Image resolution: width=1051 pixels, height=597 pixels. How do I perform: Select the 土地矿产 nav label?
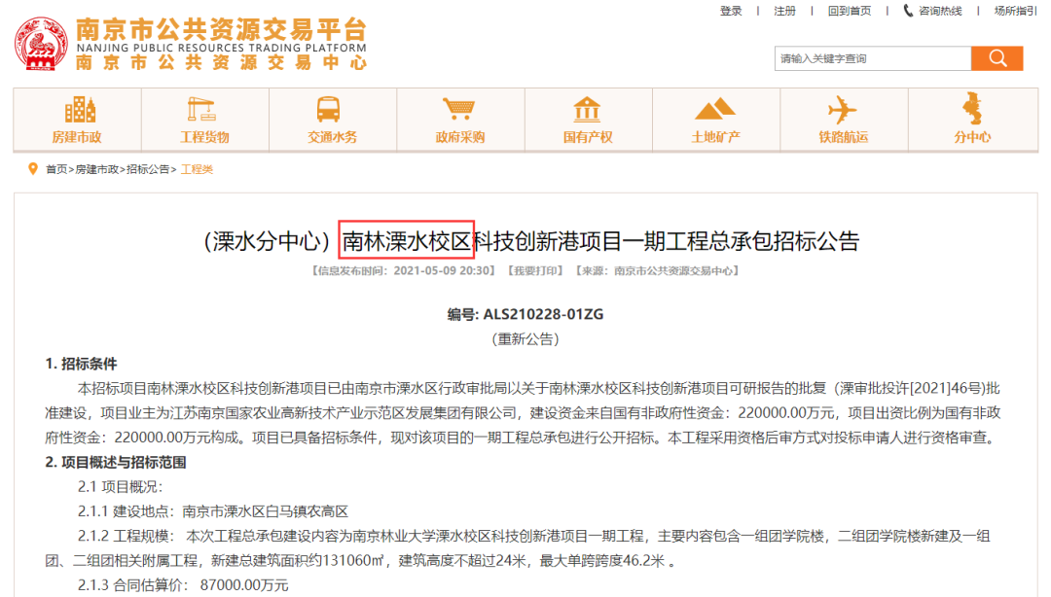pos(715,137)
